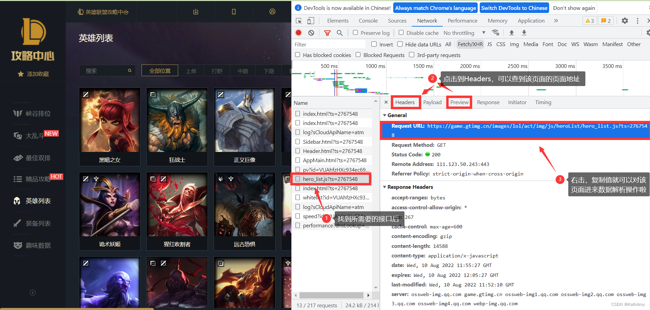
Task: Toggle the device toolbar icon
Action: (x=310, y=21)
